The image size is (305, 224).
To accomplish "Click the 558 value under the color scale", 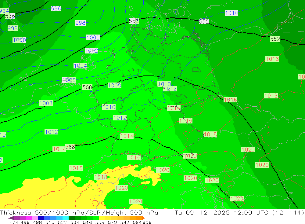I will tap(100, 222).
